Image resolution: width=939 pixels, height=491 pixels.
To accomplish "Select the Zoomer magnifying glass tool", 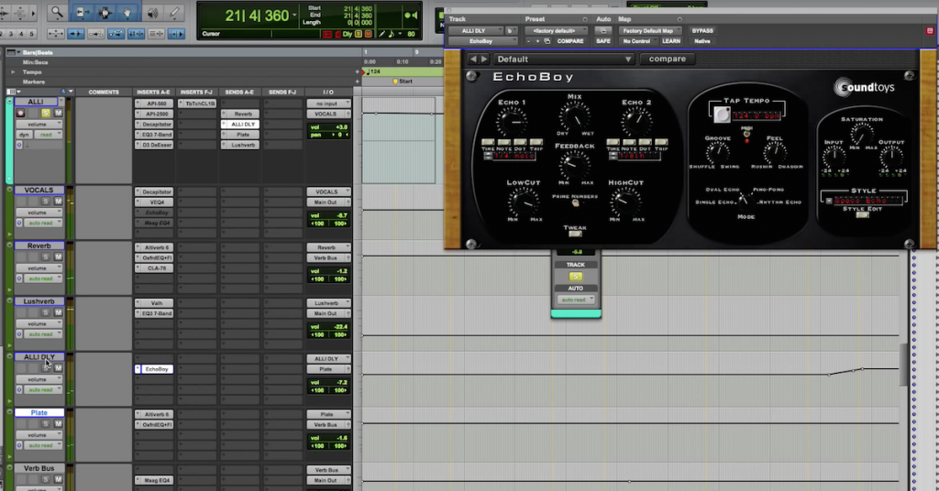I will (x=57, y=12).
